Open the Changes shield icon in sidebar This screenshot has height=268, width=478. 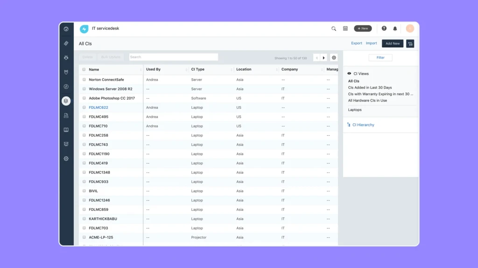tap(66, 72)
